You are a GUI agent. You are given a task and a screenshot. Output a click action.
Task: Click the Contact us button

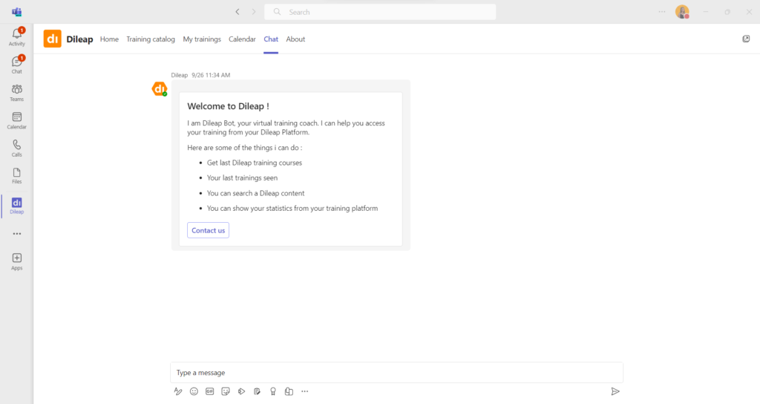point(208,230)
